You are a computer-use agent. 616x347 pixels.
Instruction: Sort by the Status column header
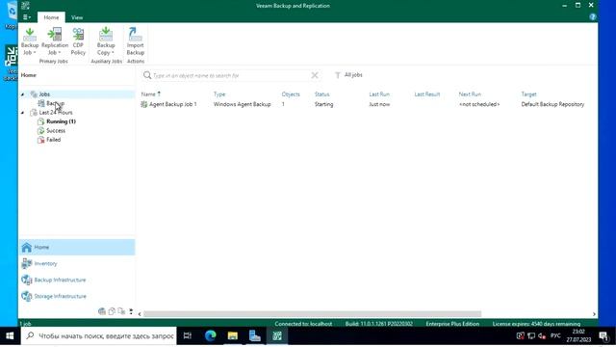pyautogui.click(x=321, y=94)
